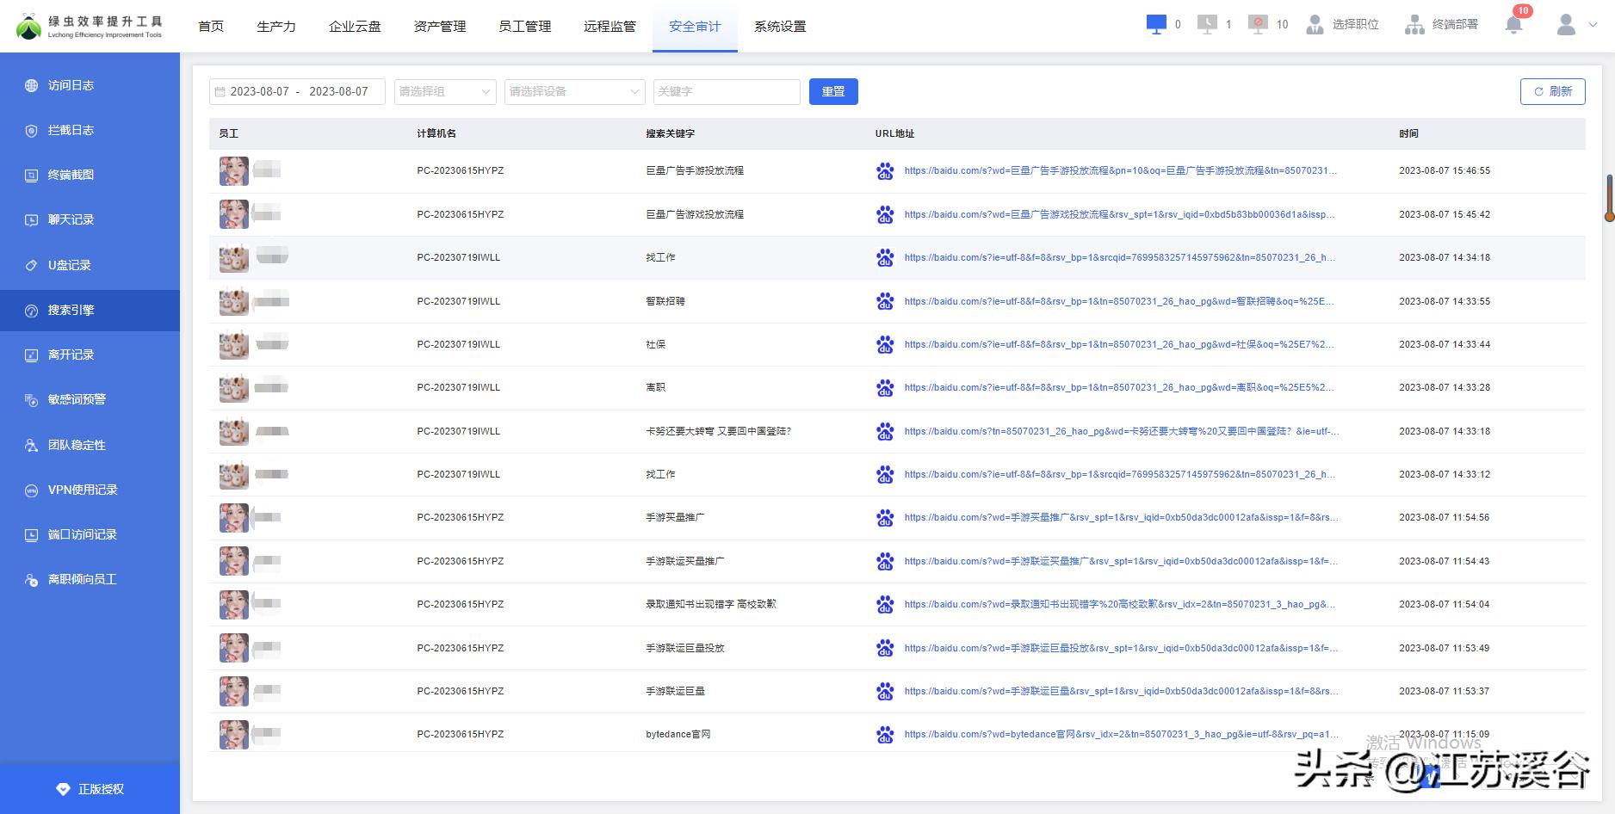Click the Baidu icon beside the first URL
This screenshot has width=1615, height=814.
coord(885,170)
